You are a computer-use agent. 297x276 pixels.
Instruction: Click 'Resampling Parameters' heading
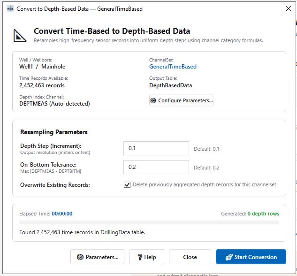(54, 132)
